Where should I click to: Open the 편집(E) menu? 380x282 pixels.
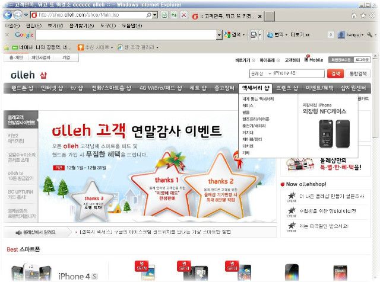click(34, 25)
